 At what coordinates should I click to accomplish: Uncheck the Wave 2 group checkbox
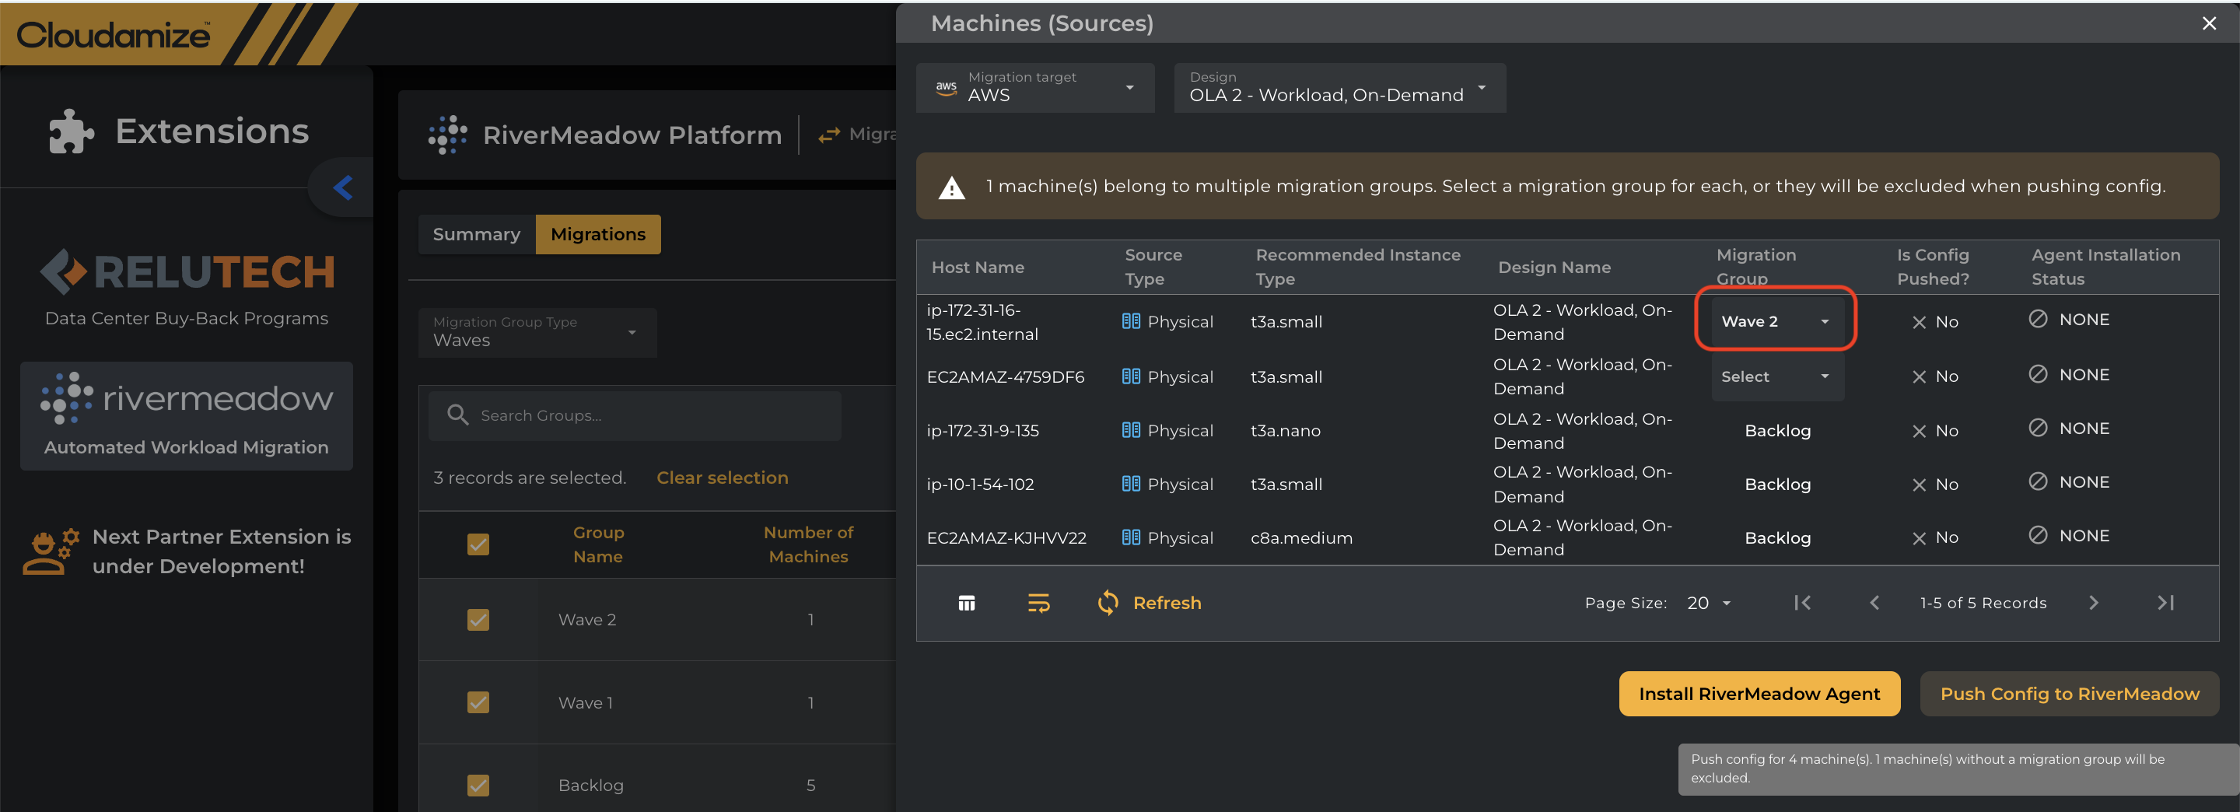[478, 620]
